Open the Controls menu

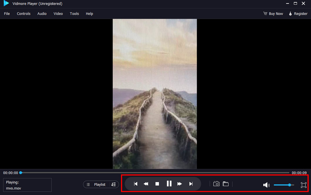point(24,14)
